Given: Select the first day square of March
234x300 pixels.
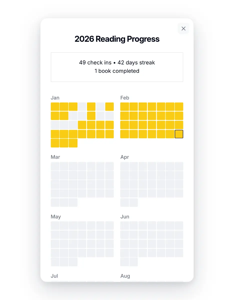Looking at the screenshot, I should (x=55, y=166).
